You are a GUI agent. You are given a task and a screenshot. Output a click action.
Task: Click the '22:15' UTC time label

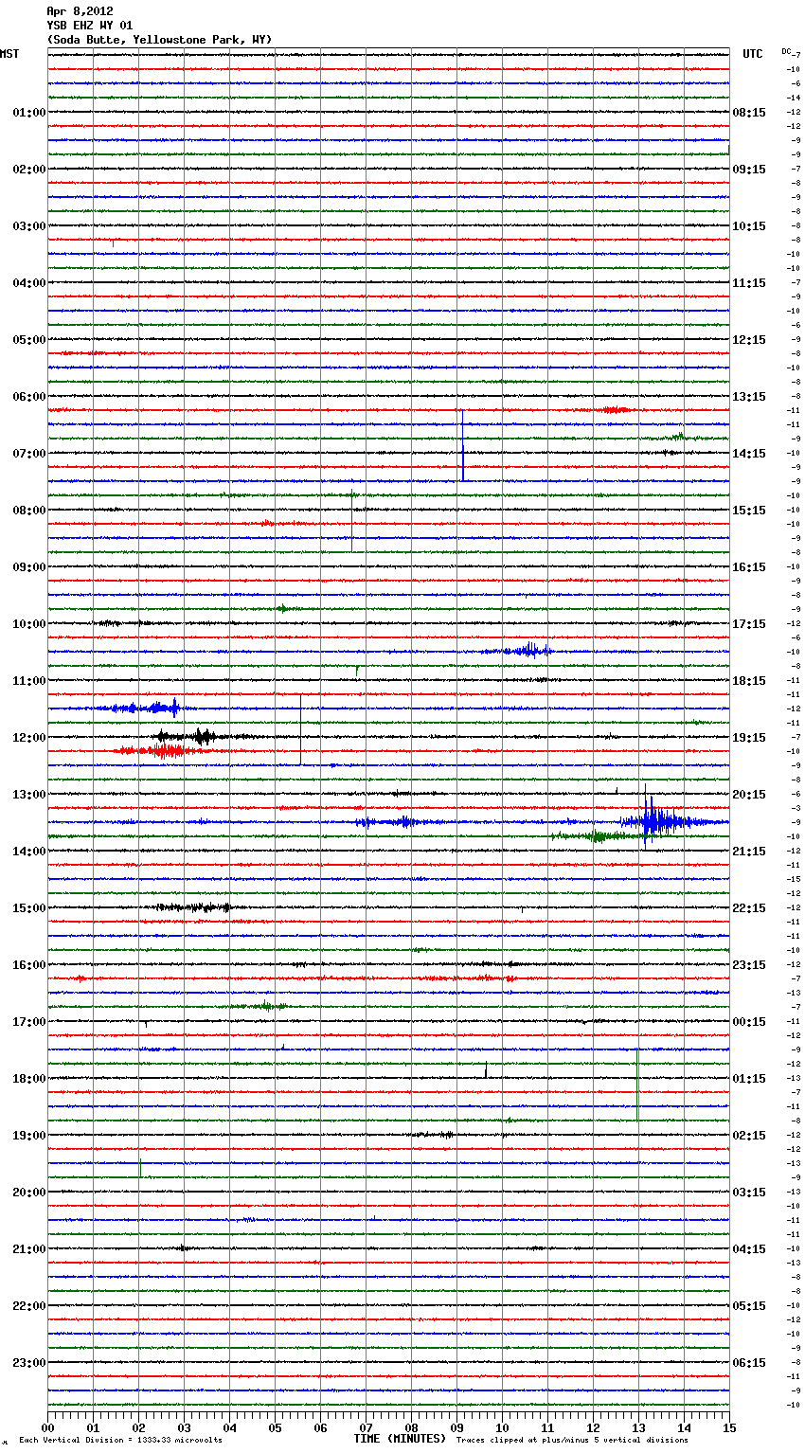(749, 908)
